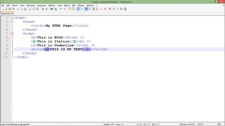Start macro recording with red dot icon

point(110,9)
